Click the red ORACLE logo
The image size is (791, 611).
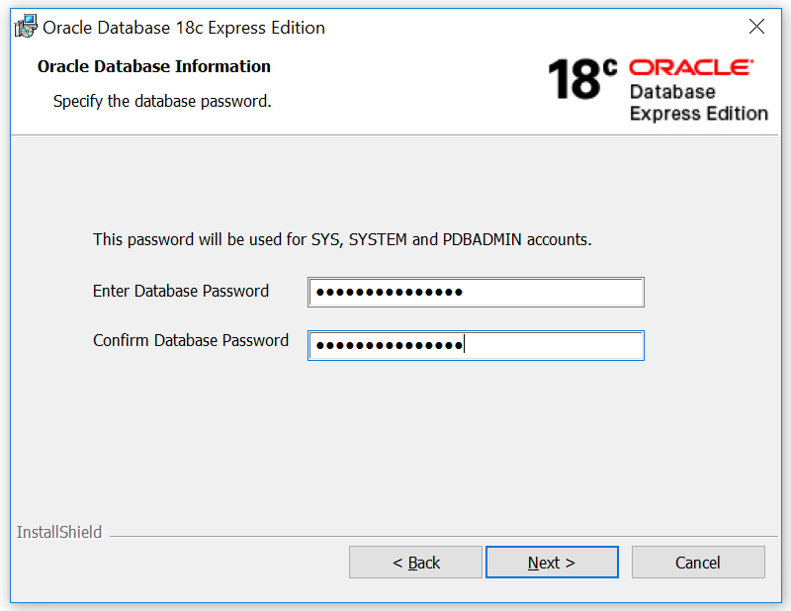tap(691, 67)
